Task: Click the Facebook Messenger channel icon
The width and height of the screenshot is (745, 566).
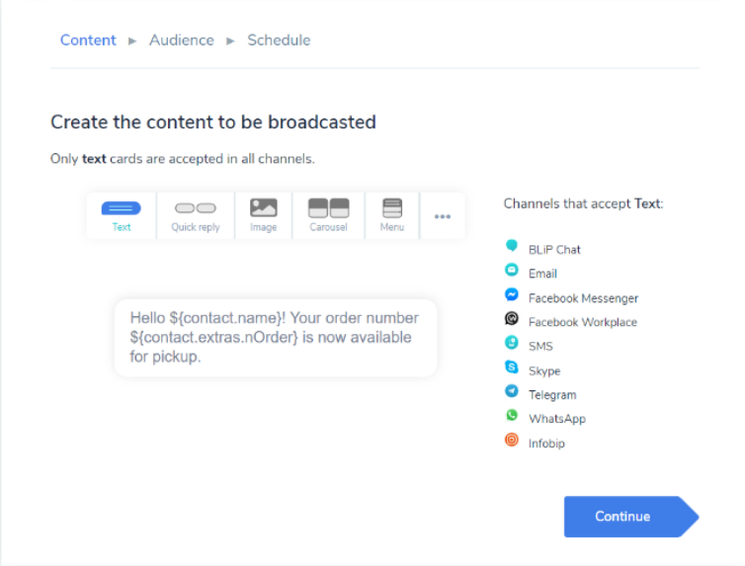Action: (512, 295)
